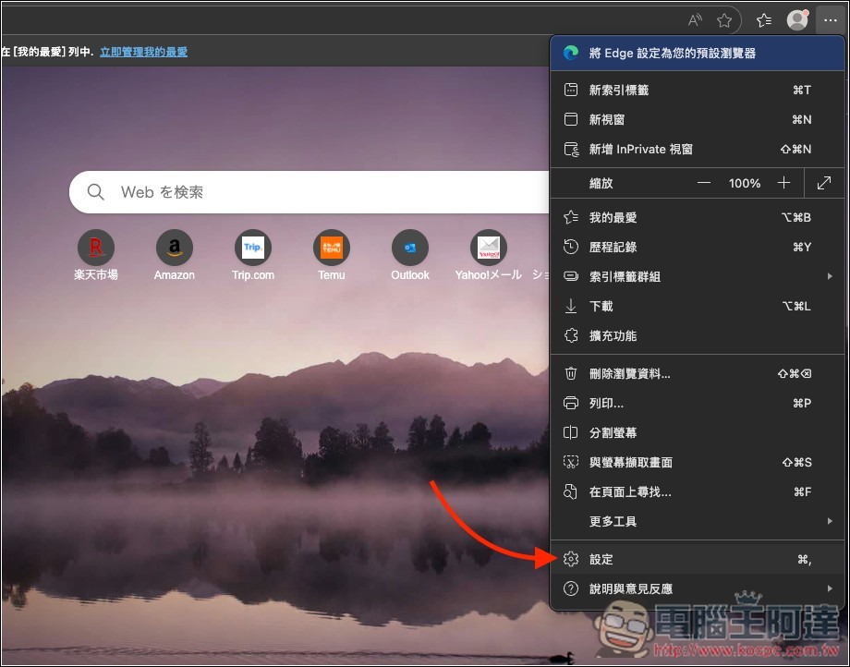Open the Yahoo!メール shortcut tile
Viewport: 850px width, 667px height.
[x=489, y=255]
